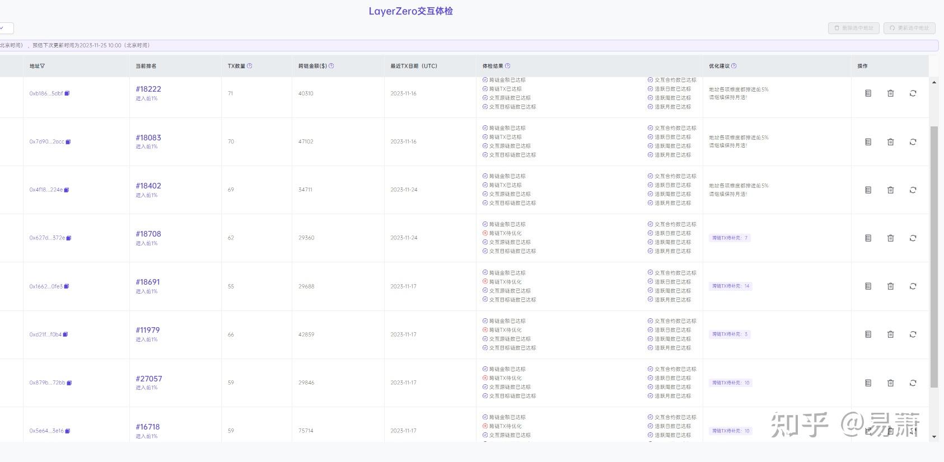Click the 更新选中地址 button
The image size is (944, 462).
(x=909, y=28)
